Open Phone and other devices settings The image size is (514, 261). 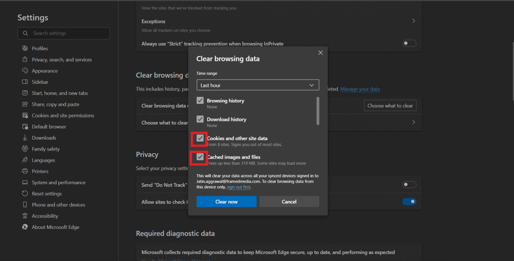tap(58, 204)
